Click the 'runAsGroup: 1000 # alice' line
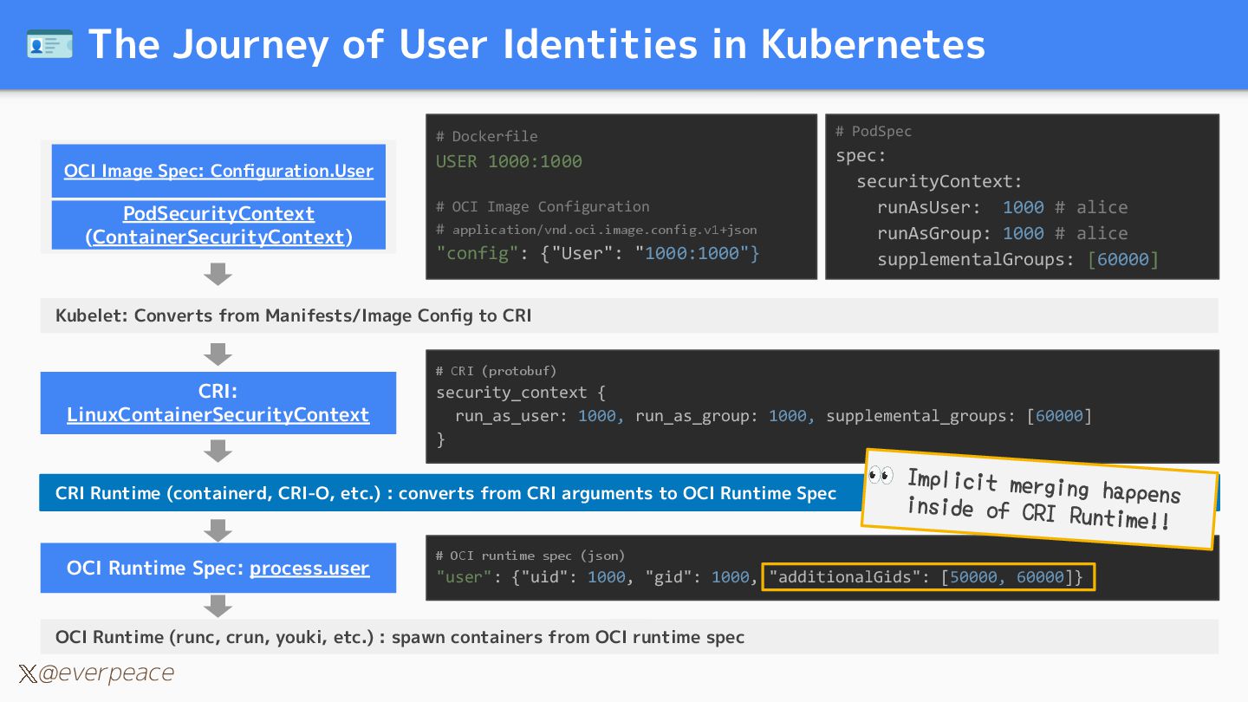This screenshot has height=702, width=1248. tap(1003, 234)
